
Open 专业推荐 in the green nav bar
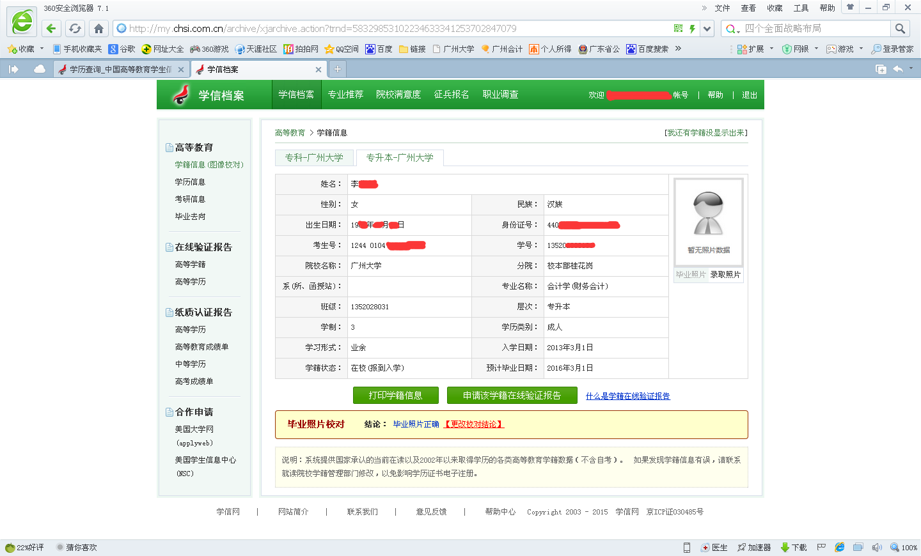click(345, 95)
